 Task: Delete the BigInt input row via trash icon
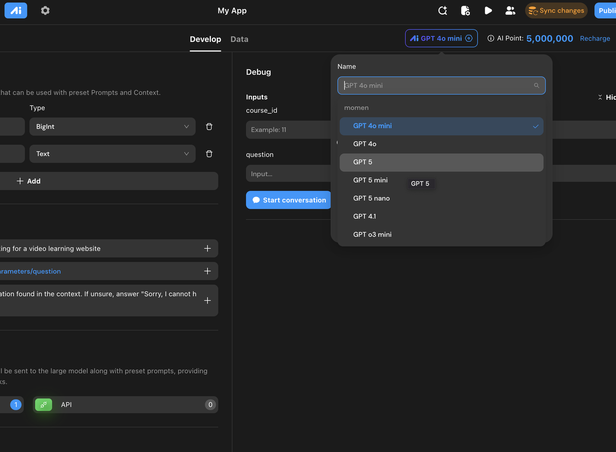tap(209, 127)
